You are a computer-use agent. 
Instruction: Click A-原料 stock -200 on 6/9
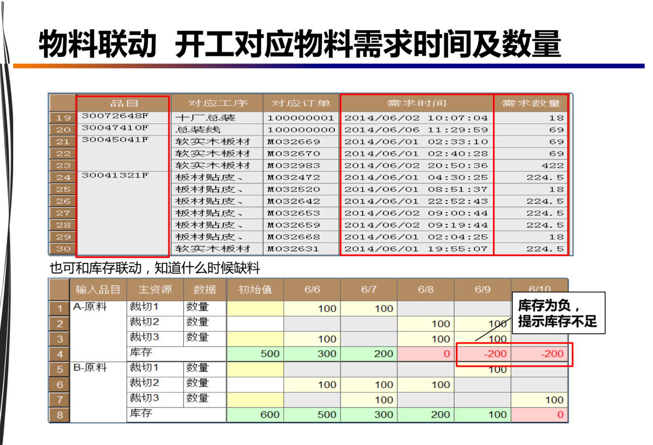(x=482, y=354)
